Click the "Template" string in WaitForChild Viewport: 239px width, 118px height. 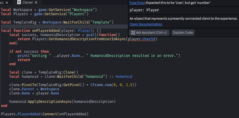(x=101, y=22)
